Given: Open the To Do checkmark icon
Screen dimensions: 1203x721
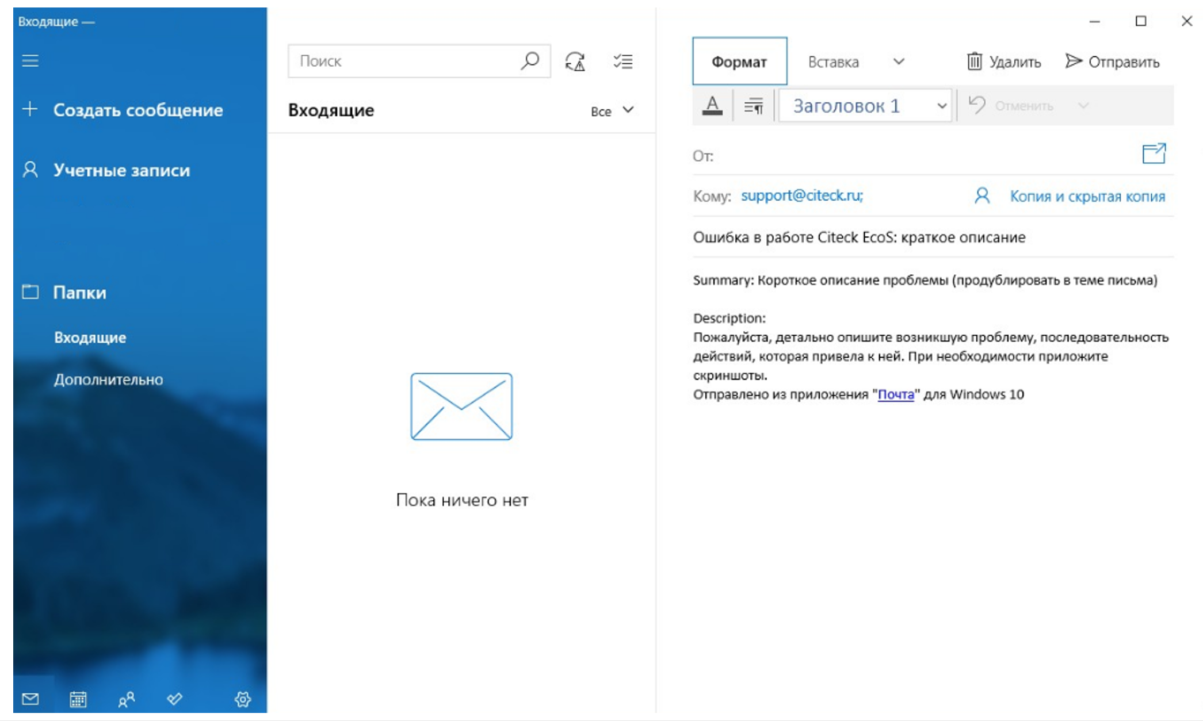Looking at the screenshot, I should (175, 699).
